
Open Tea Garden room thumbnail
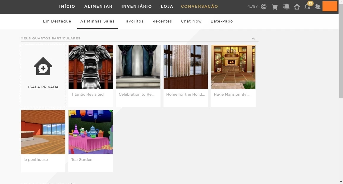(91, 132)
